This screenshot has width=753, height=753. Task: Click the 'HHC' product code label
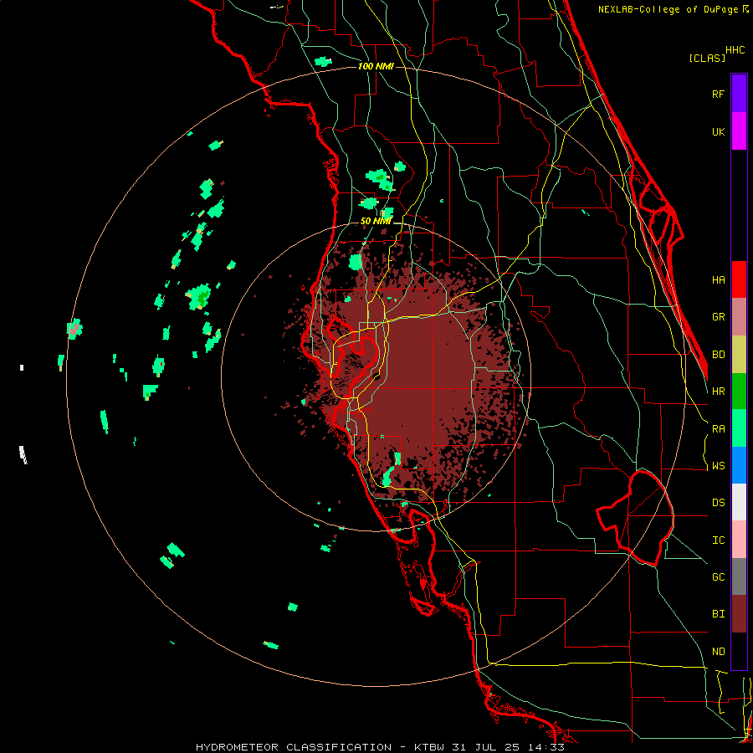tap(735, 50)
